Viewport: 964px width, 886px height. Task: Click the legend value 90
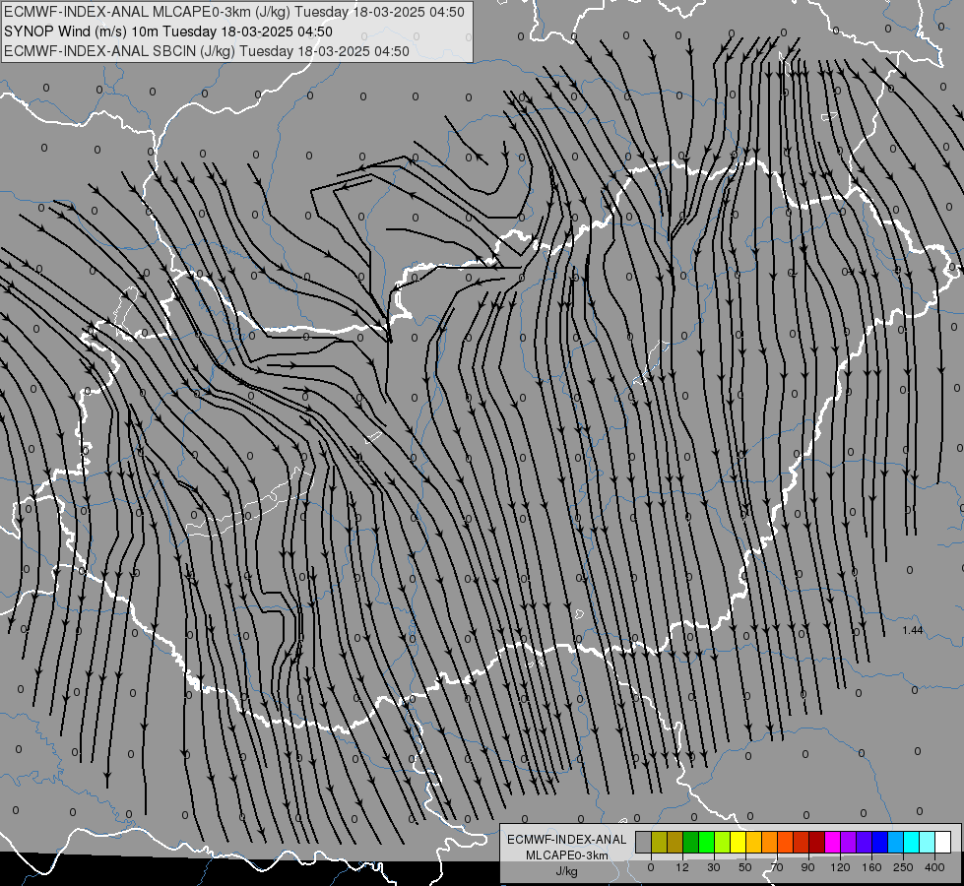coord(807,867)
